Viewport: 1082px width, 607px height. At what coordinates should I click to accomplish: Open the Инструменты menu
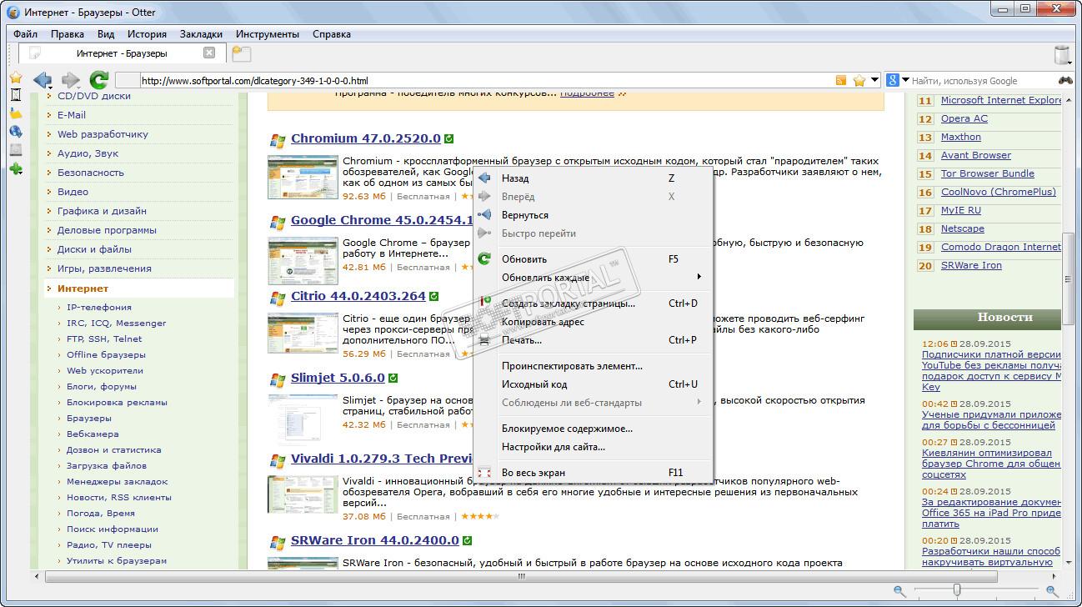tap(267, 34)
